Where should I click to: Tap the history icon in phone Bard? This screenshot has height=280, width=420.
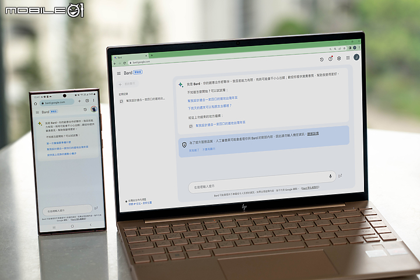(85, 110)
